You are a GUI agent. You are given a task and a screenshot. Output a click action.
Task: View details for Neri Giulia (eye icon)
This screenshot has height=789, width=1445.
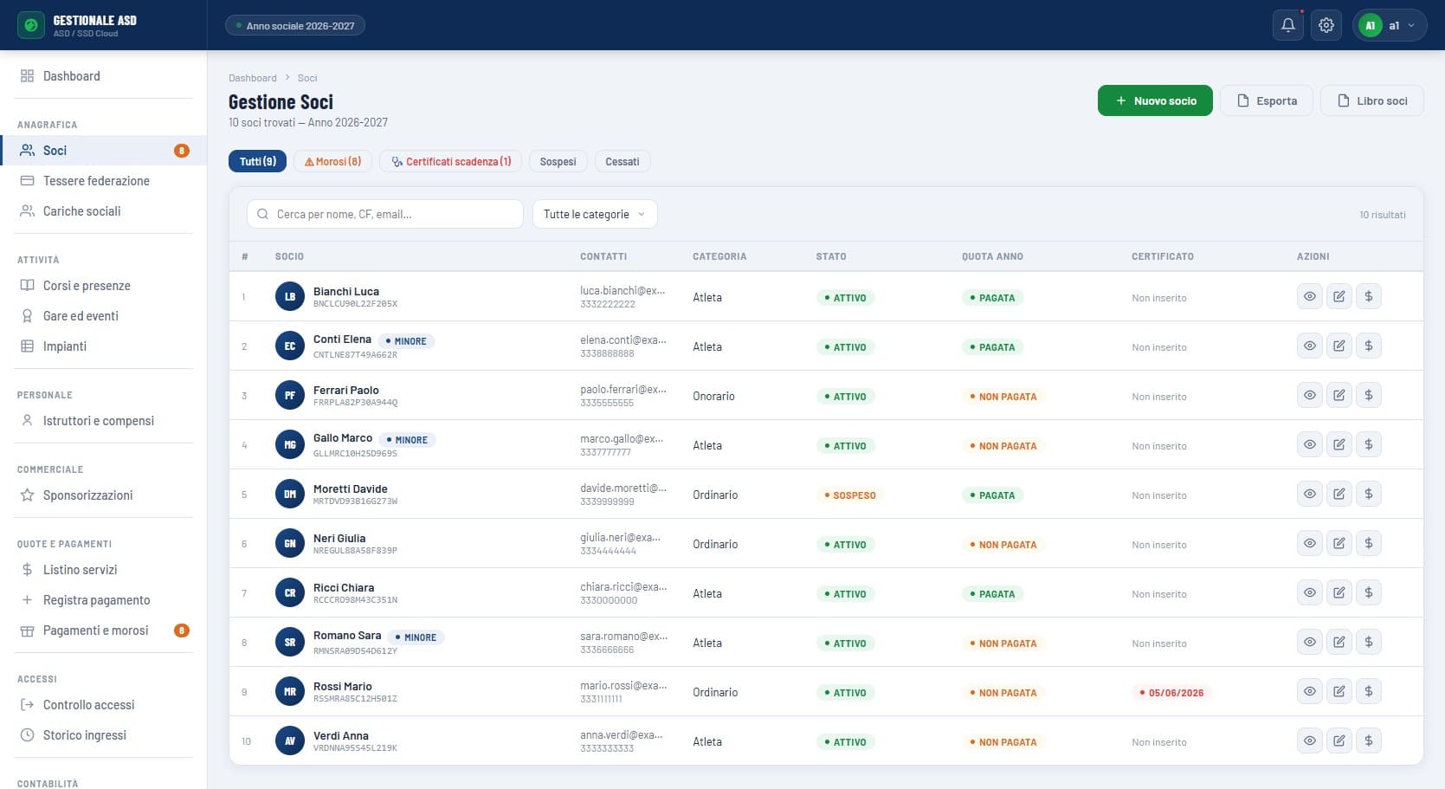pos(1310,543)
